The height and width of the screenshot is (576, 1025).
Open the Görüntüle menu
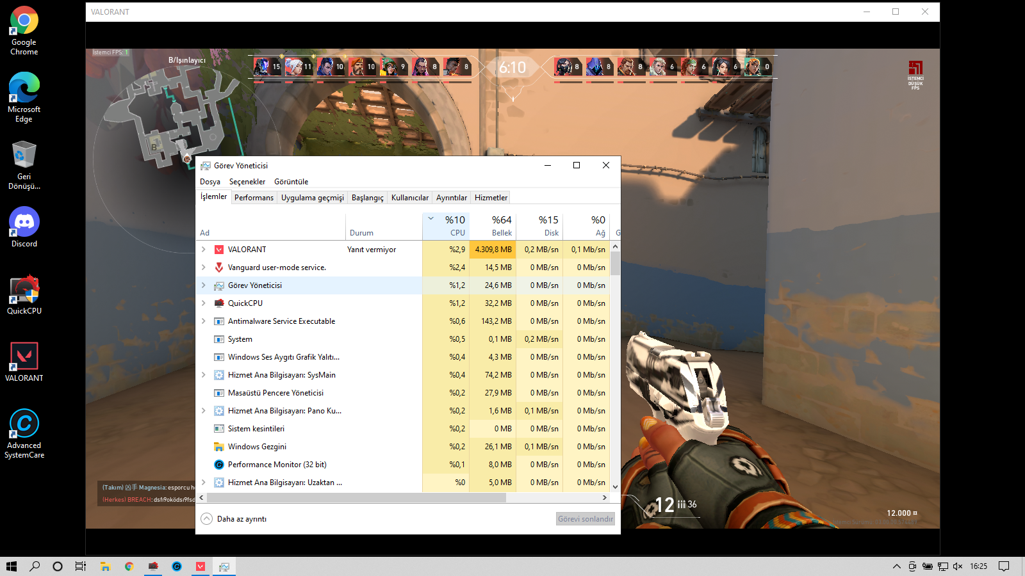click(x=291, y=182)
